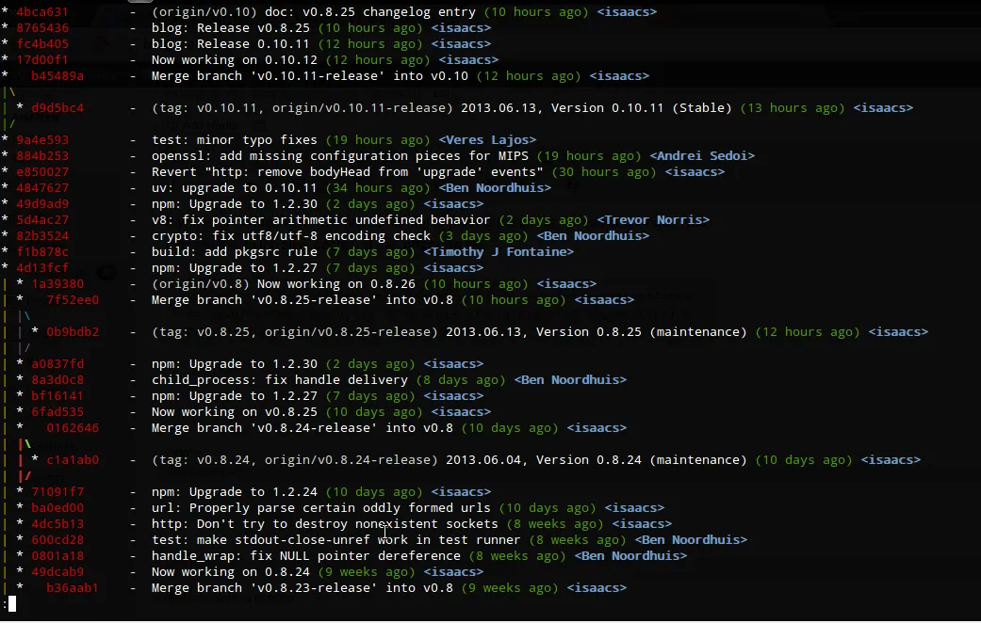This screenshot has width=981, height=623.
Task: Select commit hash 9a4e593
Action: [x=42, y=140]
